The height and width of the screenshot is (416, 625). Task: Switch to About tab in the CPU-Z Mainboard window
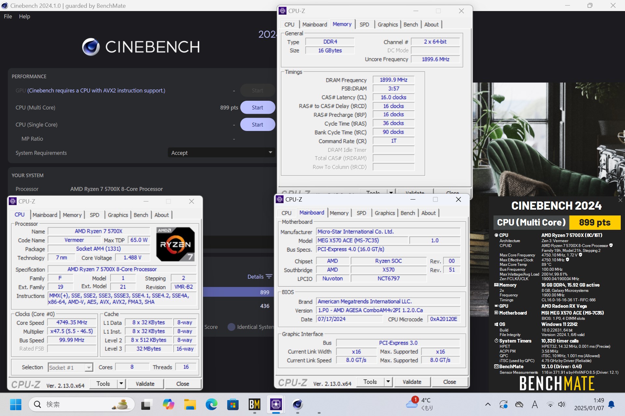click(x=428, y=213)
